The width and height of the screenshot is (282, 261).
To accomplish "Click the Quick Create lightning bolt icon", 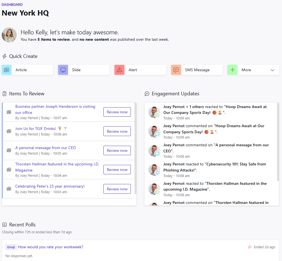I will 4,56.
